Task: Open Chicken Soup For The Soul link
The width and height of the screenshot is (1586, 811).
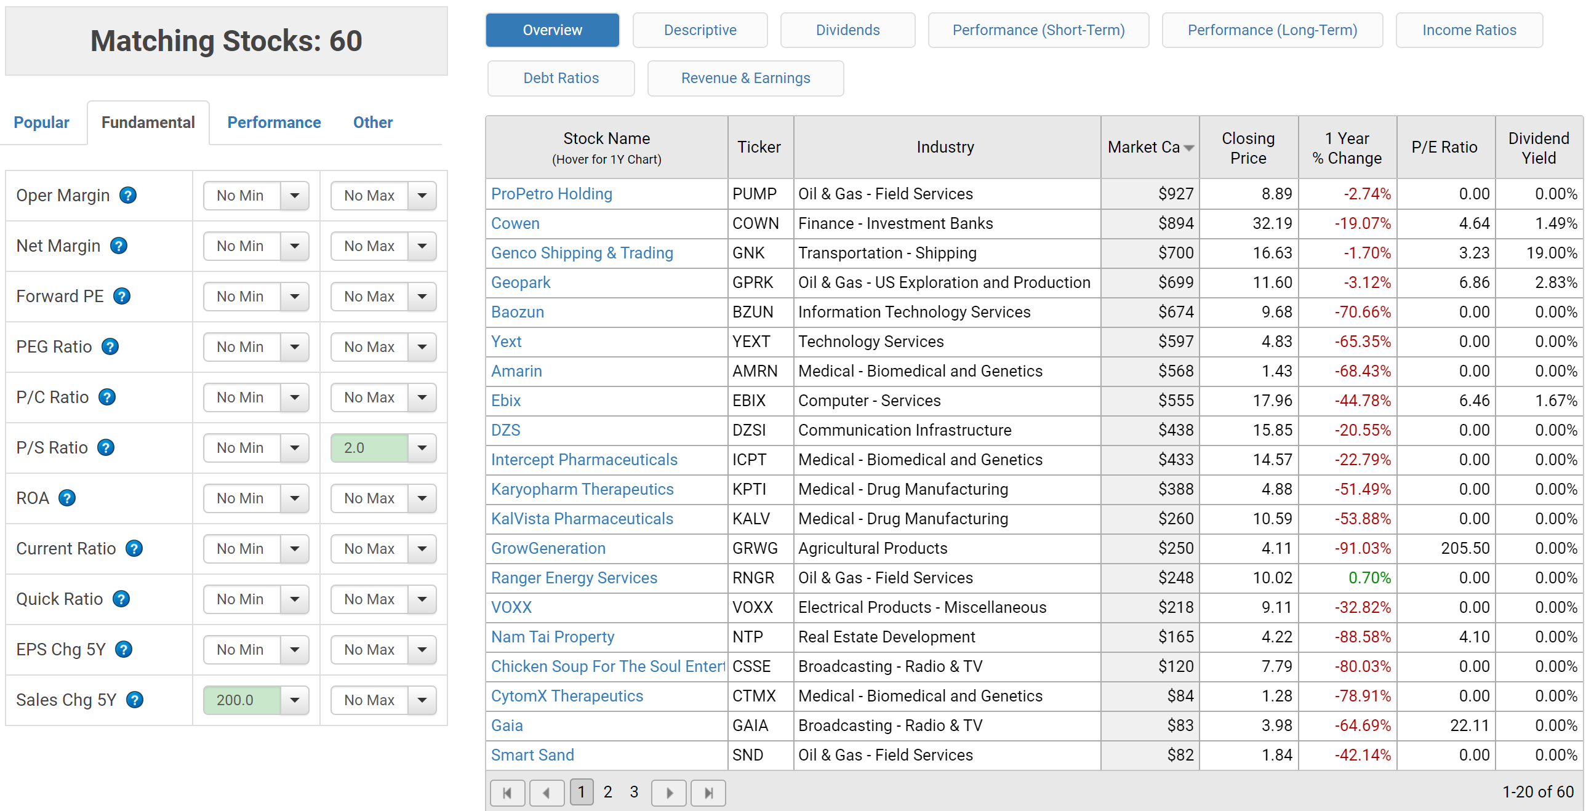Action: point(608,667)
